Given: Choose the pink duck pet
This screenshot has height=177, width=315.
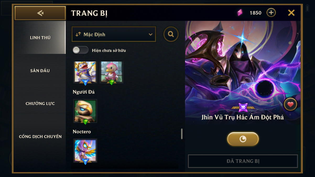Looking at the screenshot, I should coord(111,73).
